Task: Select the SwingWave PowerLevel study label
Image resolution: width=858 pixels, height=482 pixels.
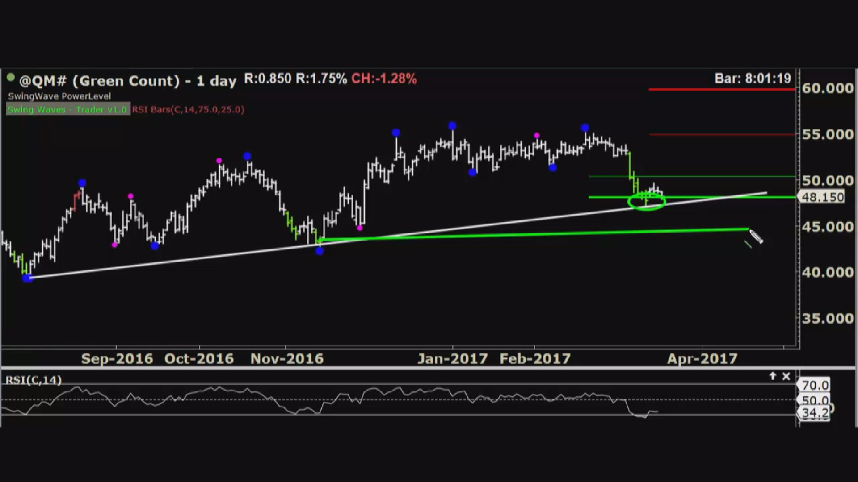Action: coord(59,96)
